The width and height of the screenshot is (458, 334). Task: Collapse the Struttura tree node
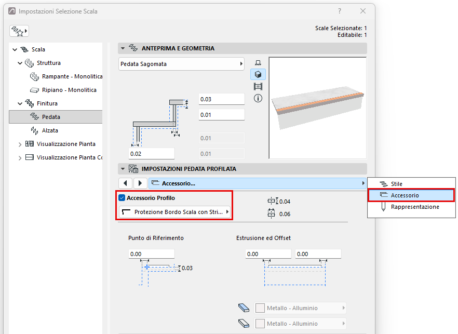[20, 63]
